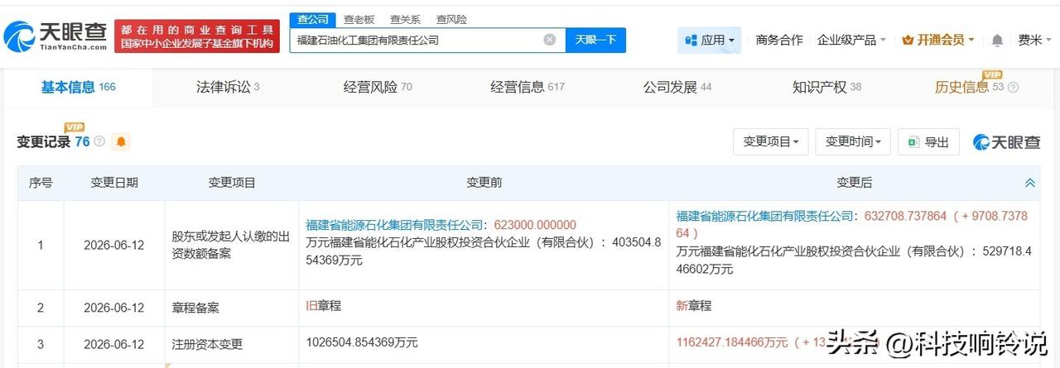The height and width of the screenshot is (368, 1060).
Task: Click the 导出 export button
Action: pyautogui.click(x=928, y=142)
